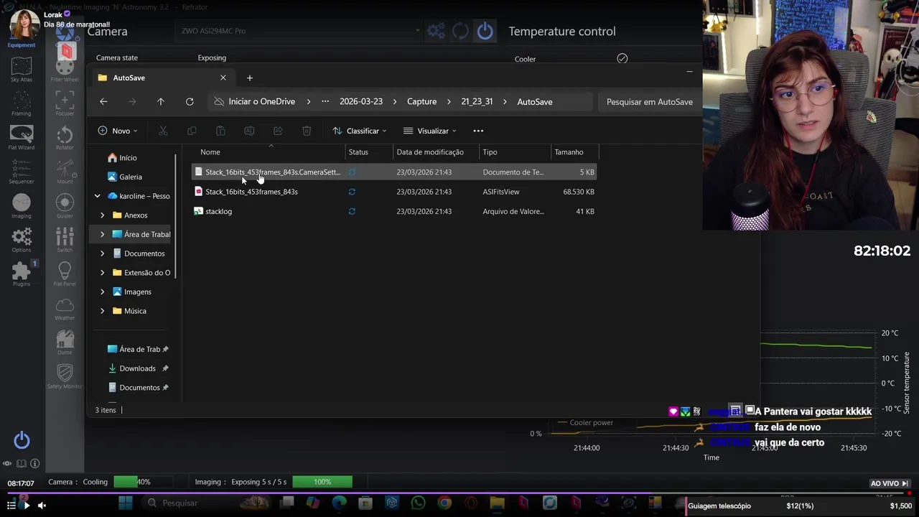Viewport: 919px width, 517px height.
Task: Select Safety Monitor equipment icon
Action: (x=65, y=376)
